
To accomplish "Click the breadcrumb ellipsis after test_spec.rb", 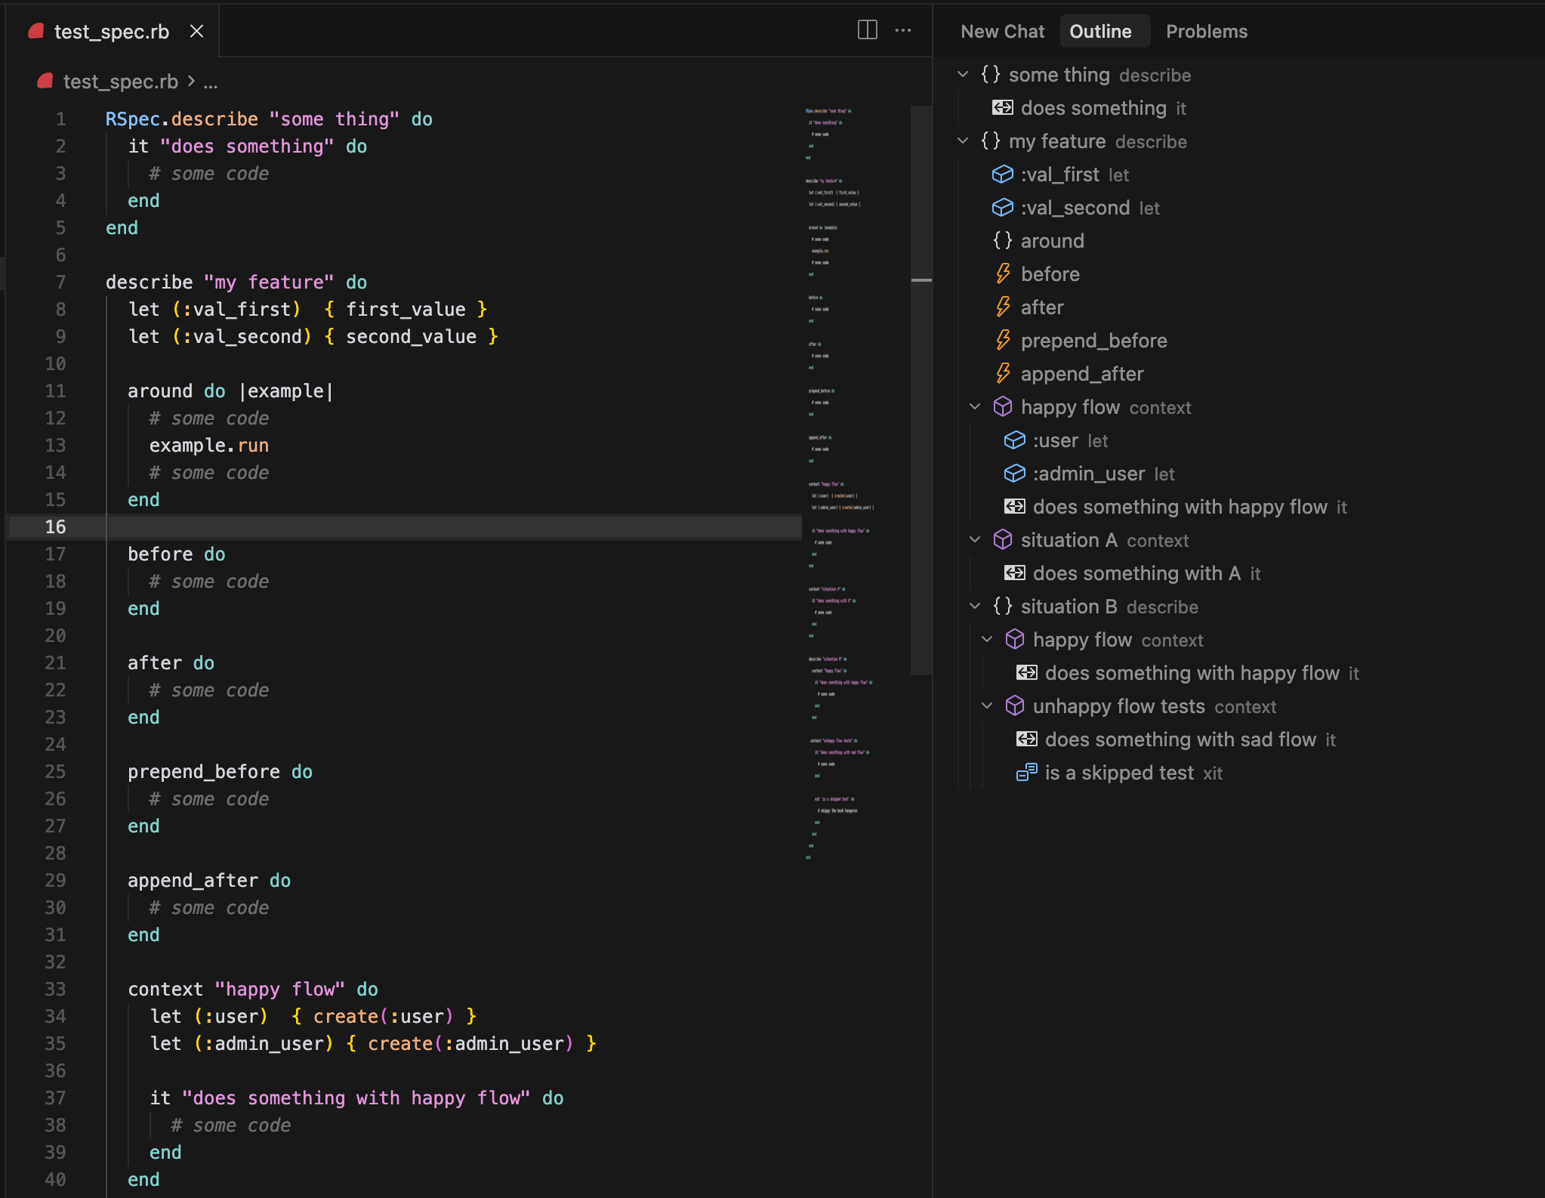I will tap(211, 82).
